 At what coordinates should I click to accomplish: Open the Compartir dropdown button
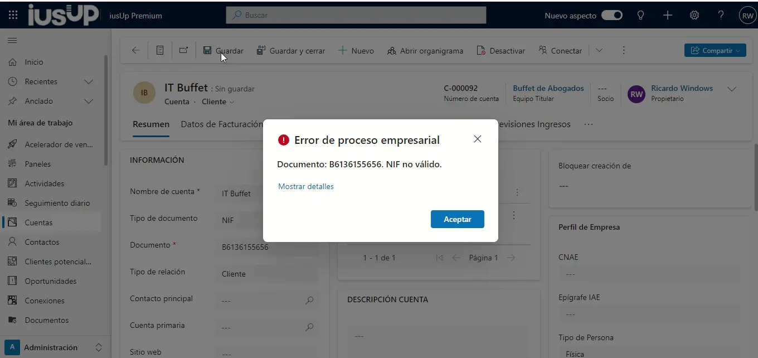point(715,51)
